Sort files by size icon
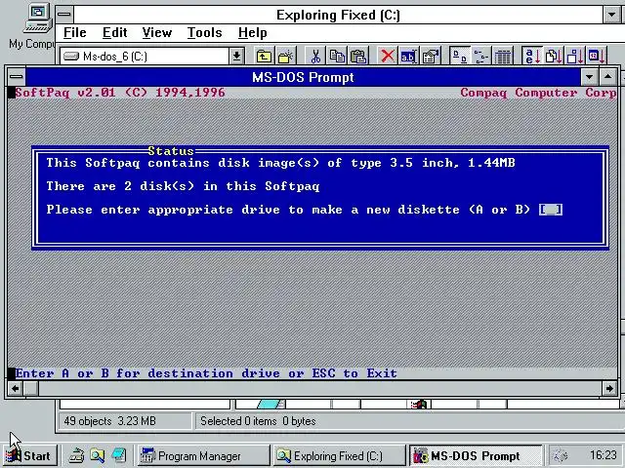This screenshot has width=625, height=468. pos(575,57)
